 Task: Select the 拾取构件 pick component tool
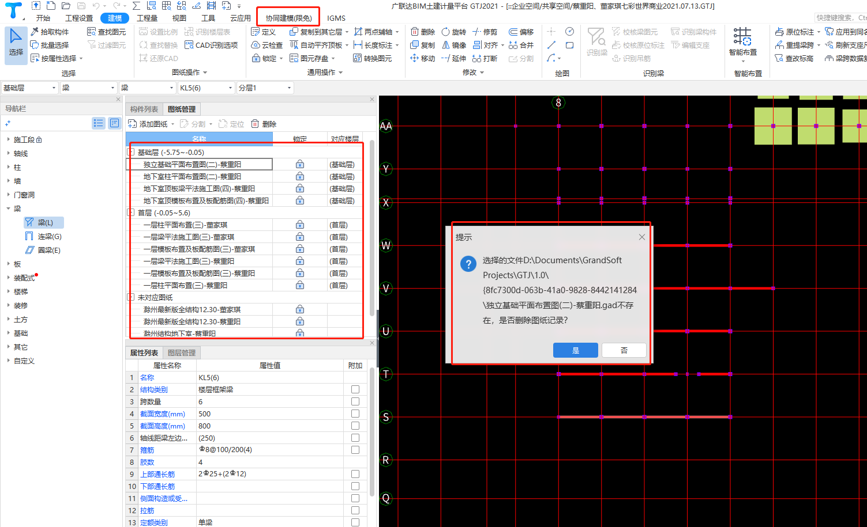click(50, 32)
